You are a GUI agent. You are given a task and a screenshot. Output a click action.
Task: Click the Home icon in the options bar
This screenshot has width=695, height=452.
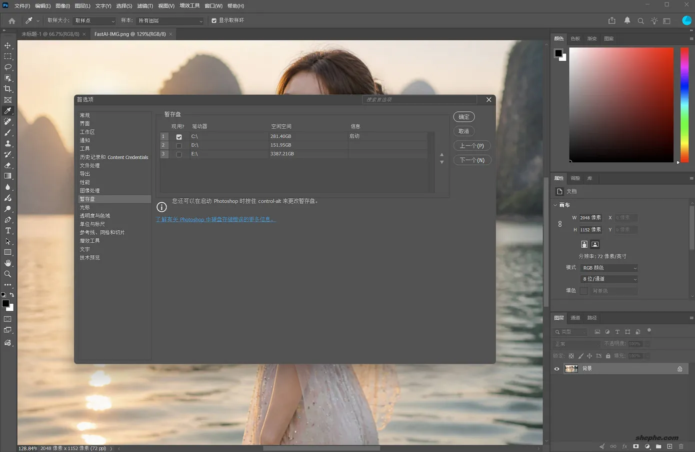tap(12, 21)
